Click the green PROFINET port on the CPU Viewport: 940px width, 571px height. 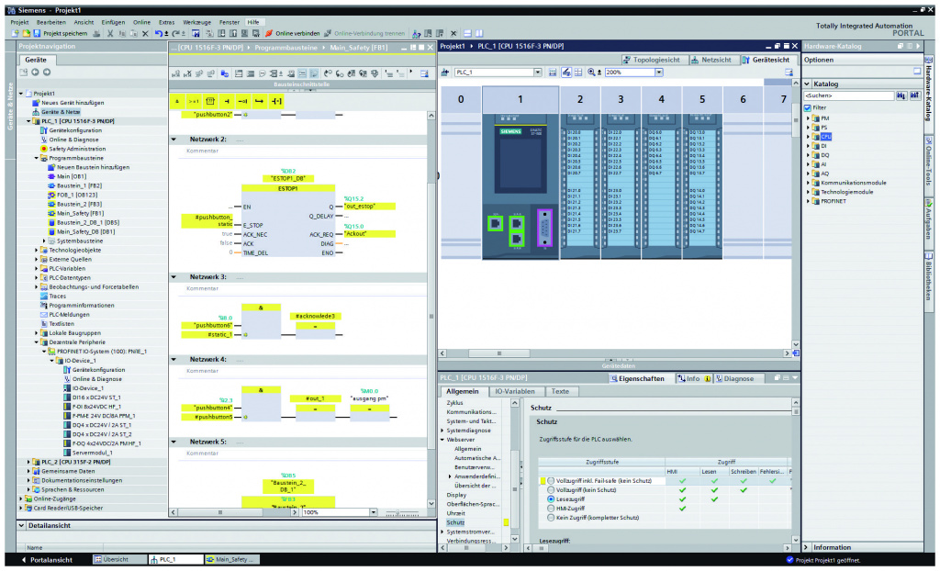pyautogui.click(x=495, y=224)
